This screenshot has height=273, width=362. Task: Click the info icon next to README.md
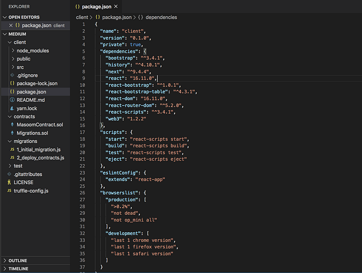[12, 99]
